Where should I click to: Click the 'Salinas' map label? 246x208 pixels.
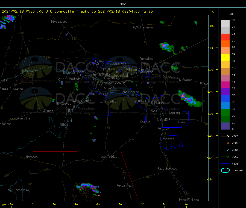47,111
